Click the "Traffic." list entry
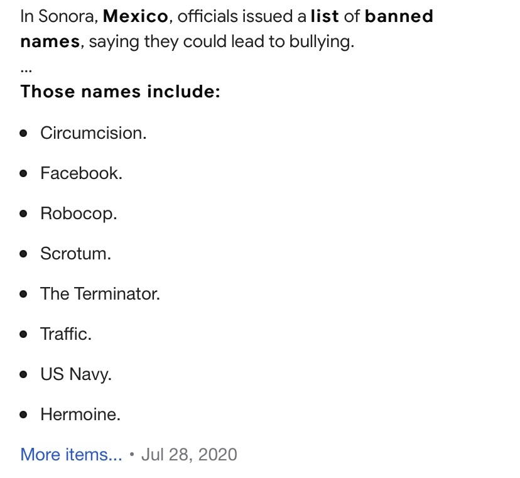The width and height of the screenshot is (520, 478). coord(66,334)
